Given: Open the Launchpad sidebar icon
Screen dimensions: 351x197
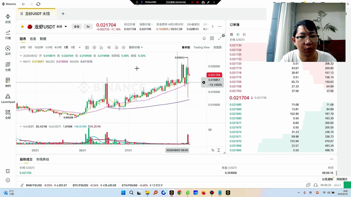Looking at the screenshot, I should pos(8,99).
